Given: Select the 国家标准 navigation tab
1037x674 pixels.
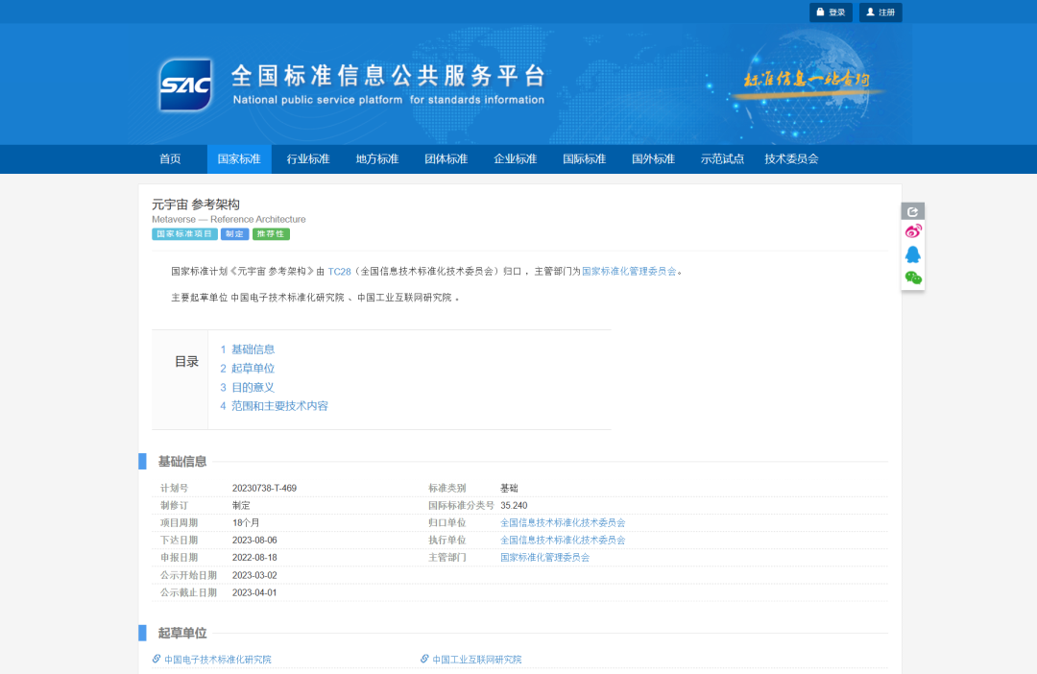Looking at the screenshot, I should [x=239, y=159].
